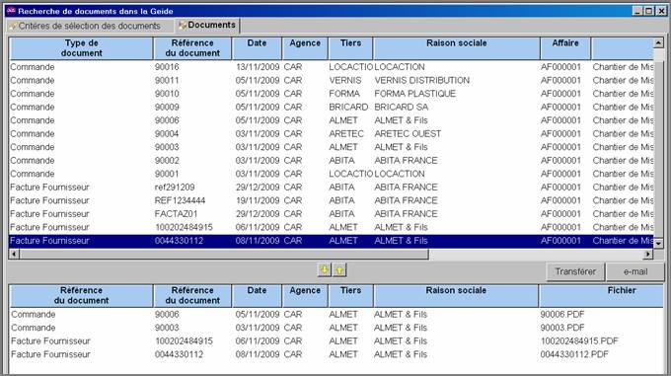This screenshot has height=376, width=671.
Task: Click the yellow up arrow icon
Action: [x=339, y=270]
